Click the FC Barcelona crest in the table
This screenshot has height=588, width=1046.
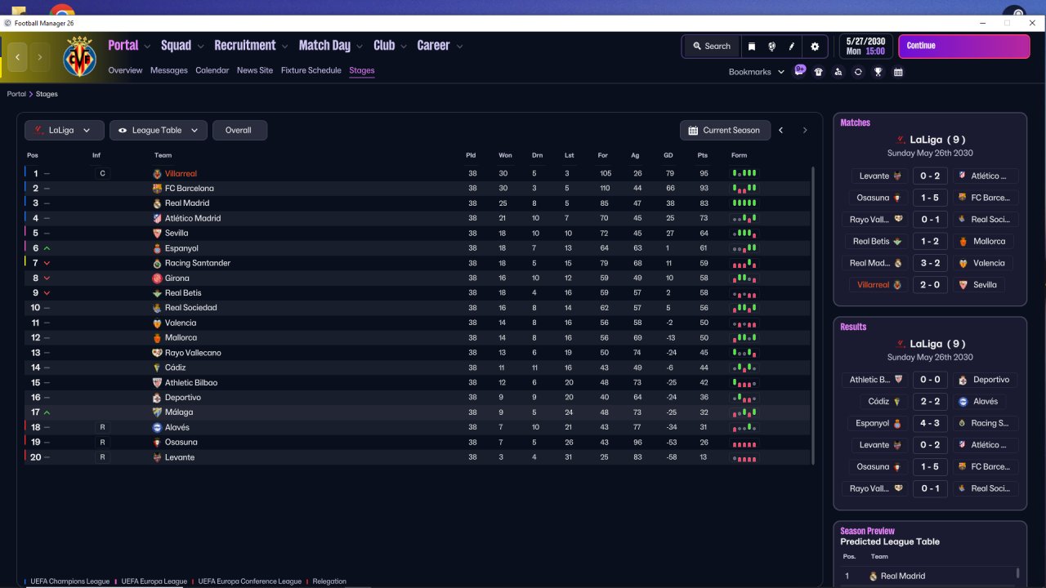coord(158,189)
